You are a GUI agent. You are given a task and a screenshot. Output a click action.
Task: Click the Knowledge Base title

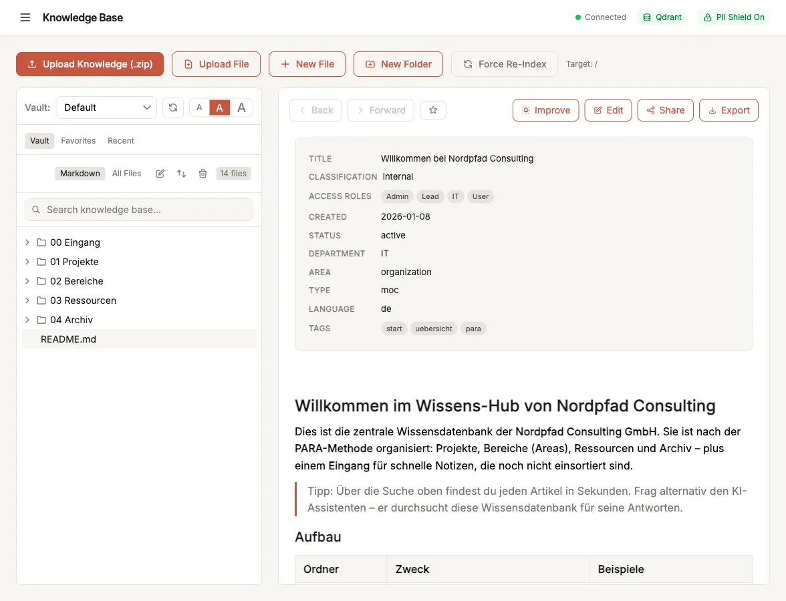coord(83,17)
